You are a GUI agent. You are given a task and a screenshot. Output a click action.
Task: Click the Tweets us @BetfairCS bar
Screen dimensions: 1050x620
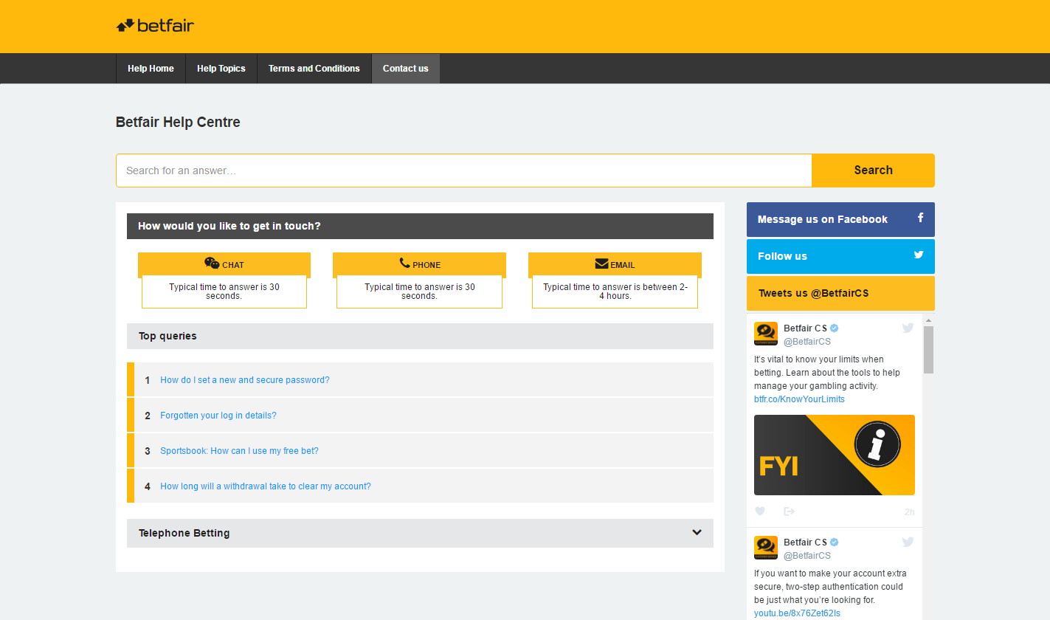(x=840, y=293)
